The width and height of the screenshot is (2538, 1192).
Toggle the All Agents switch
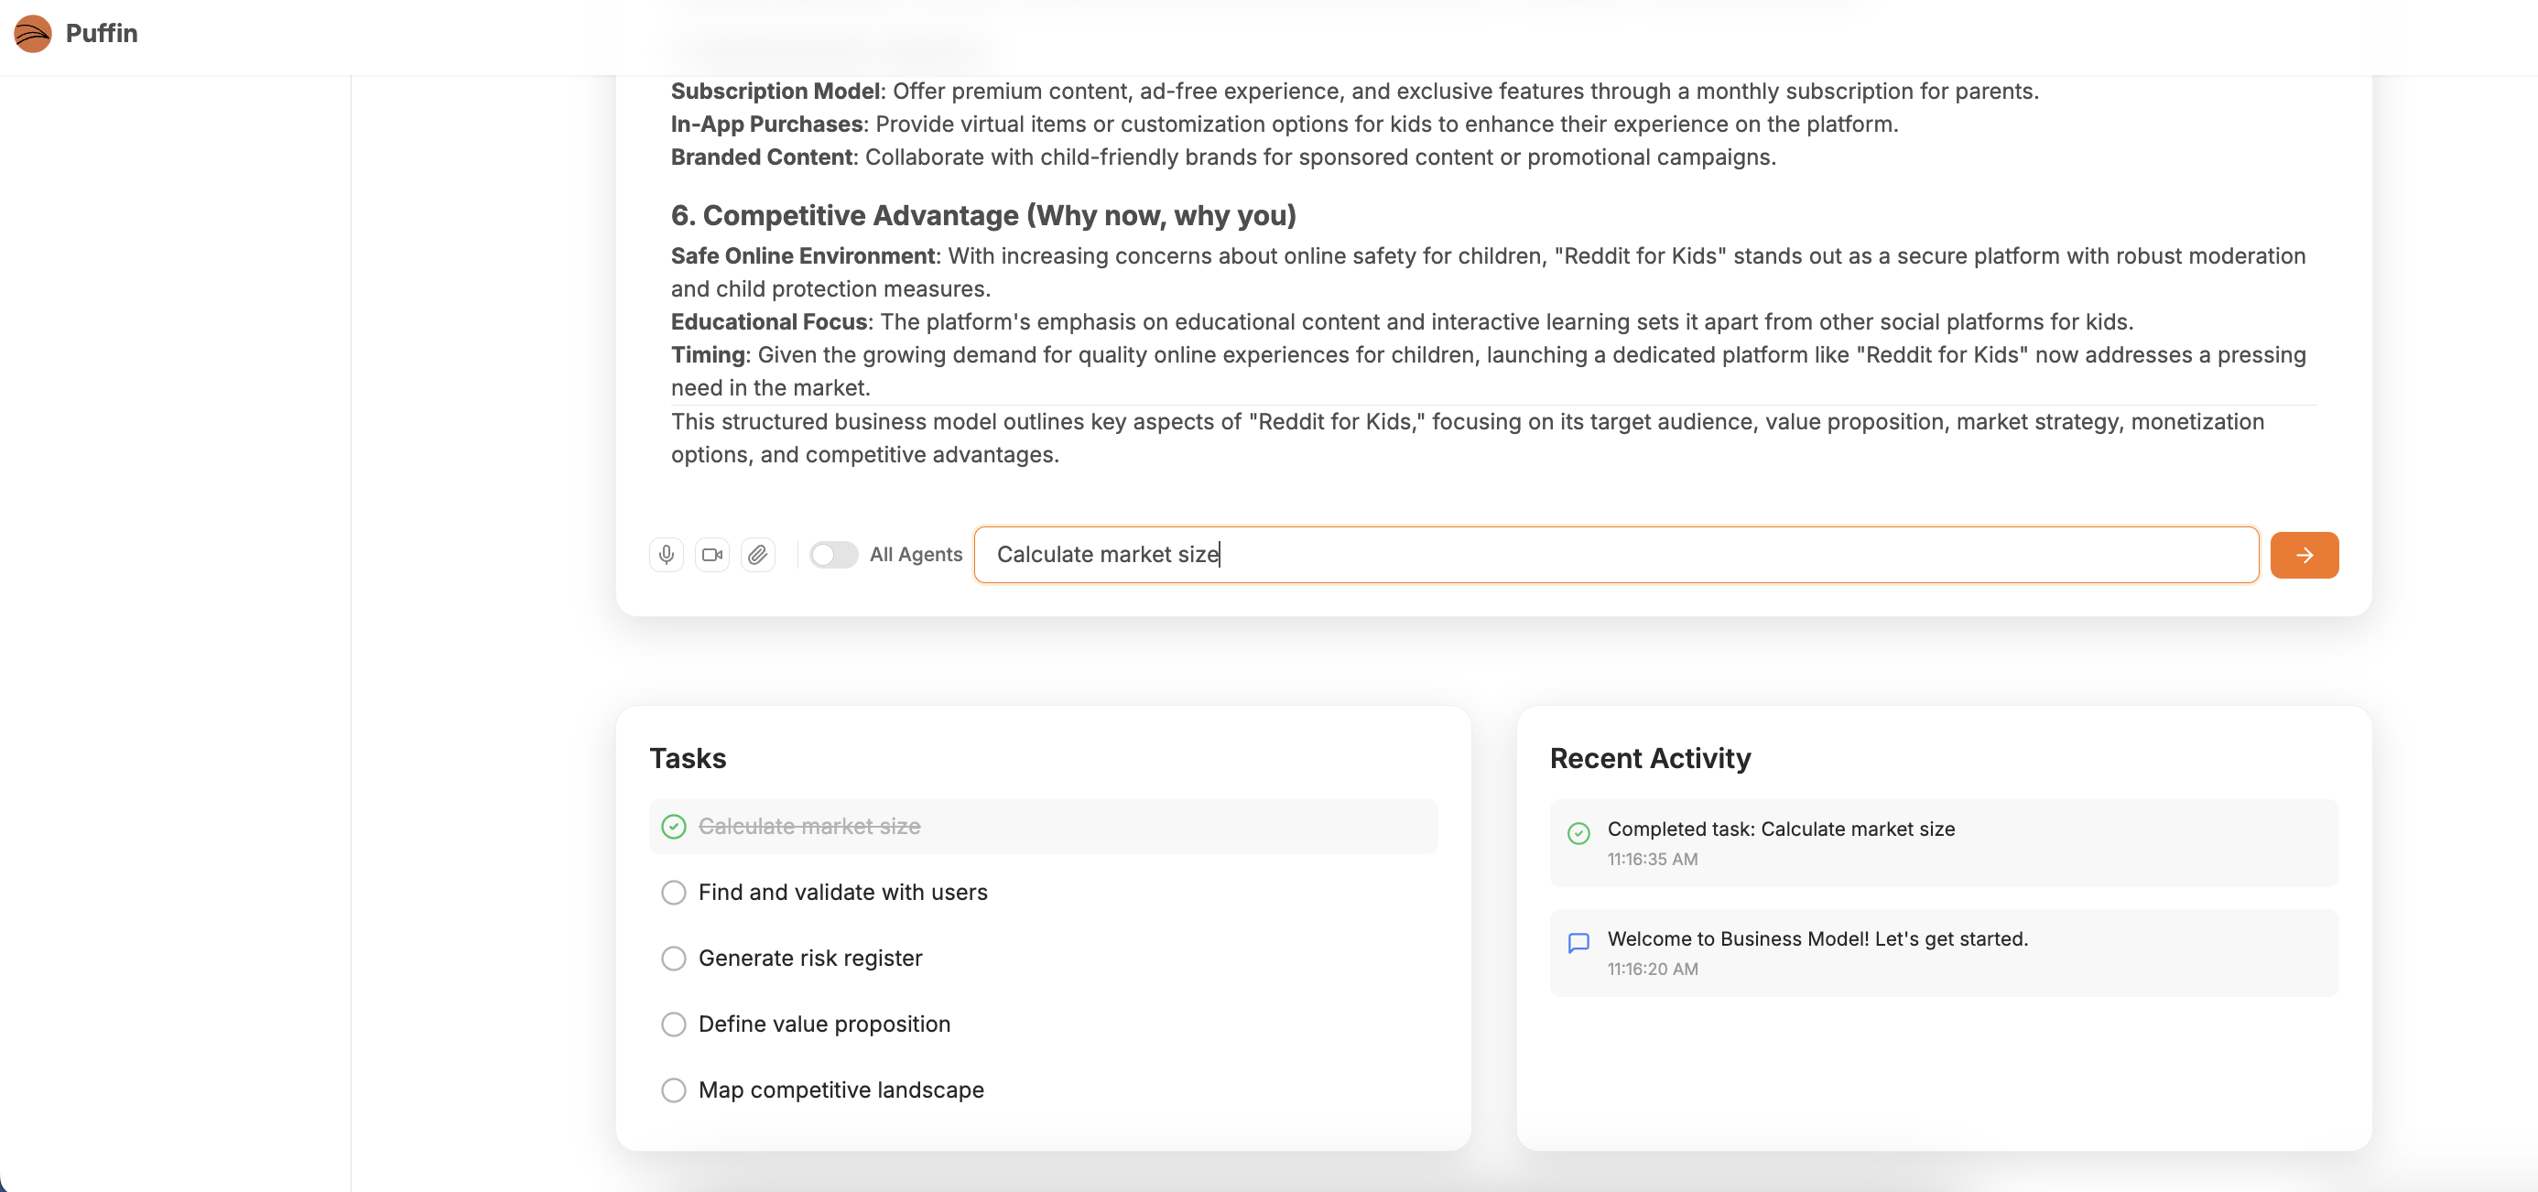tap(832, 555)
